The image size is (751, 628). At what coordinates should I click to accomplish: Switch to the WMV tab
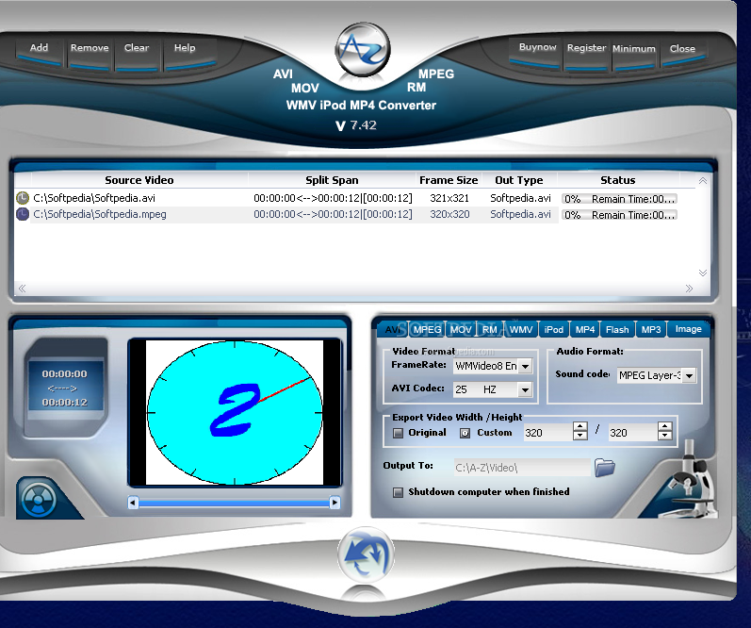click(x=521, y=329)
